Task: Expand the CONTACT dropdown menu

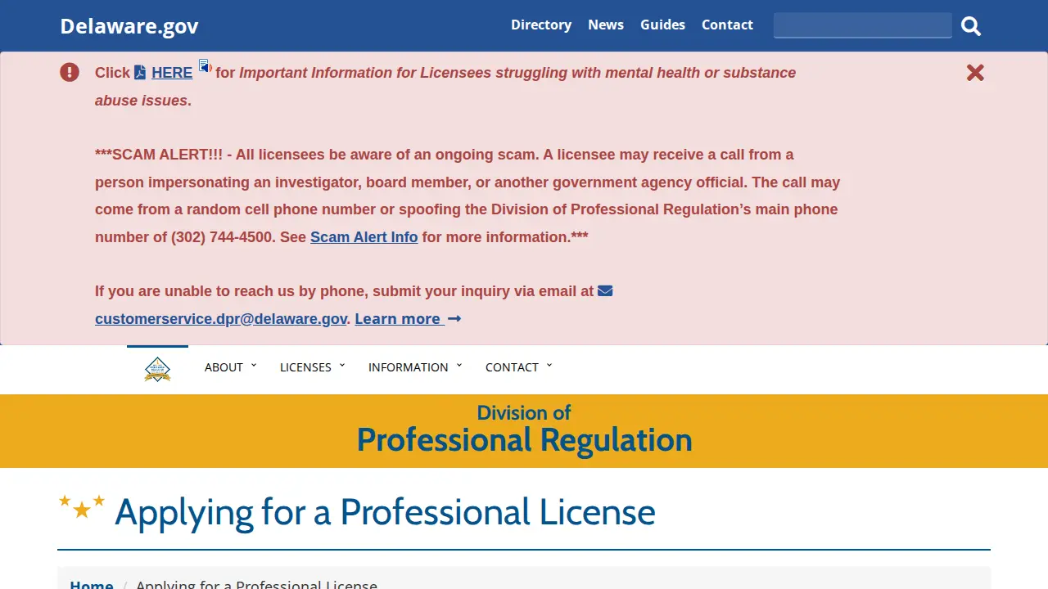Action: tap(518, 367)
